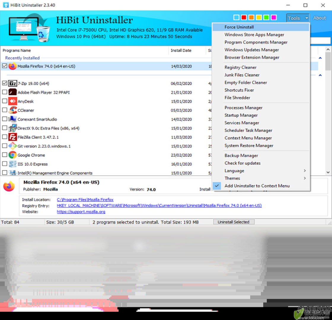Screen dimensions: 332x320
Task: Open Program Components Manager
Action: click(x=261, y=42)
